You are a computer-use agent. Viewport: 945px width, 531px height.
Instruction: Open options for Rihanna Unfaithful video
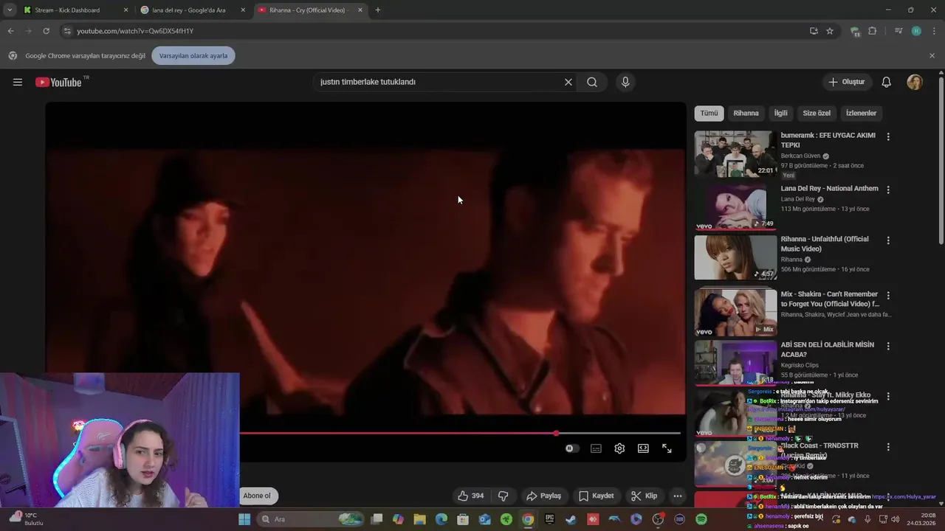point(888,240)
